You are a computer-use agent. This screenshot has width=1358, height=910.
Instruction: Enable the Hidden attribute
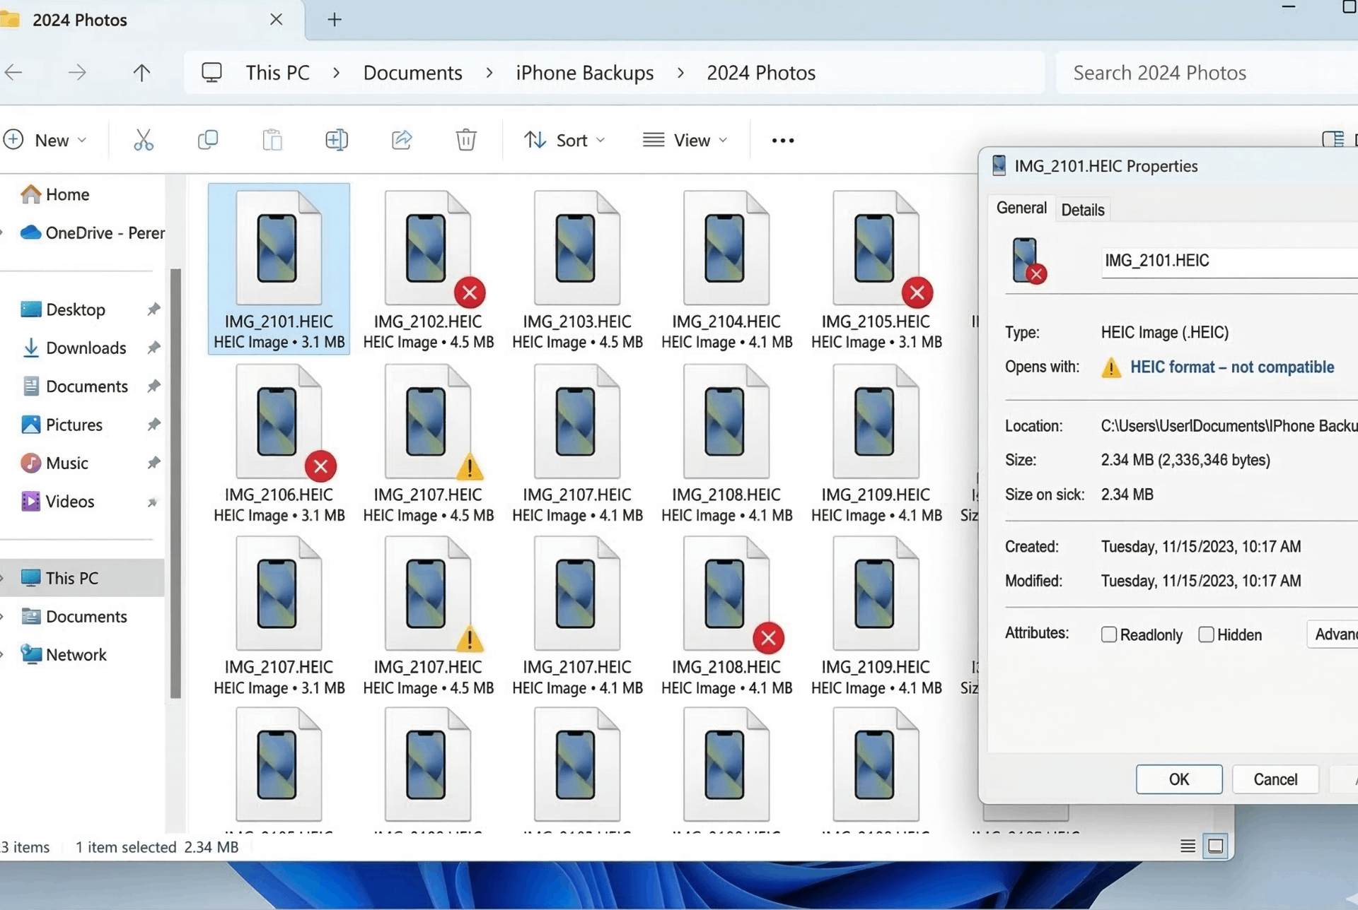coord(1207,634)
